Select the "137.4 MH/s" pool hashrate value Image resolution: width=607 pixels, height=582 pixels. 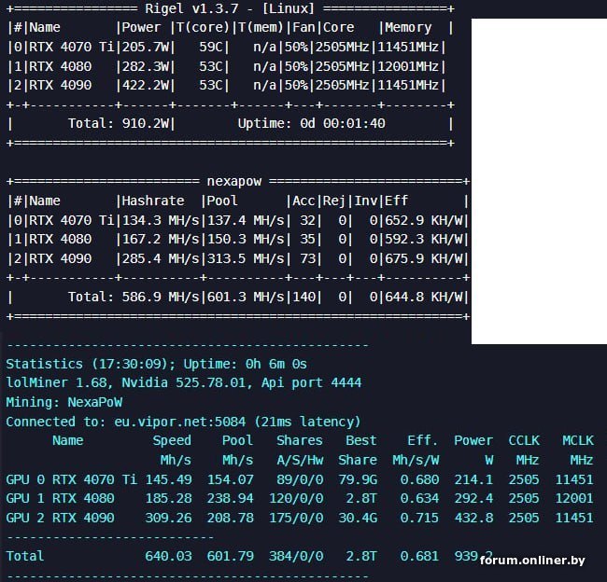[246, 220]
